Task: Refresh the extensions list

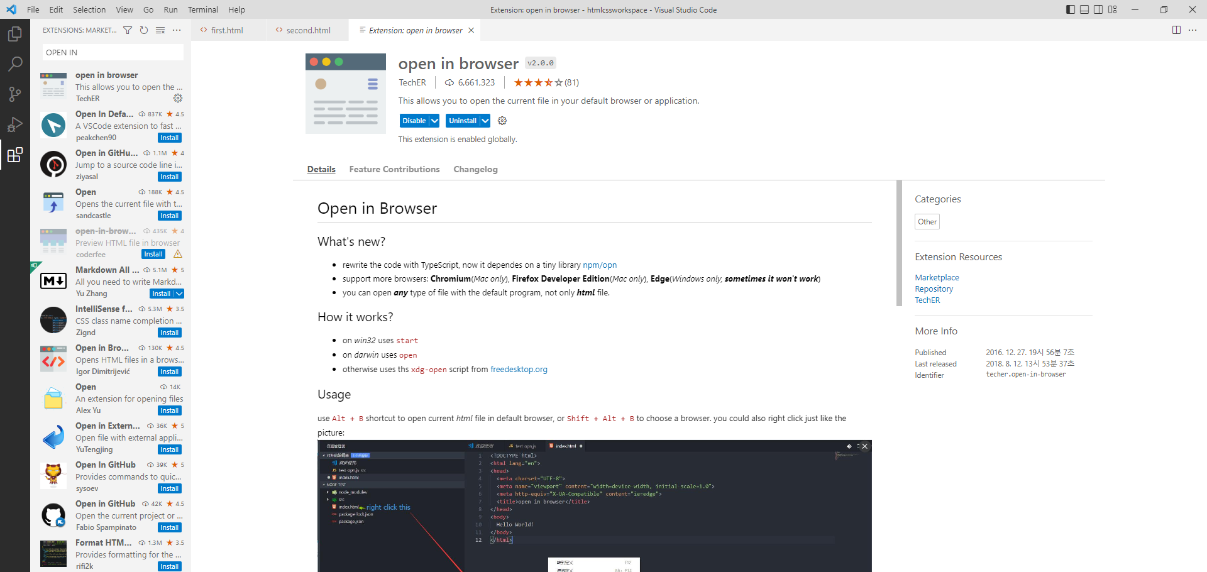Action: point(144,30)
